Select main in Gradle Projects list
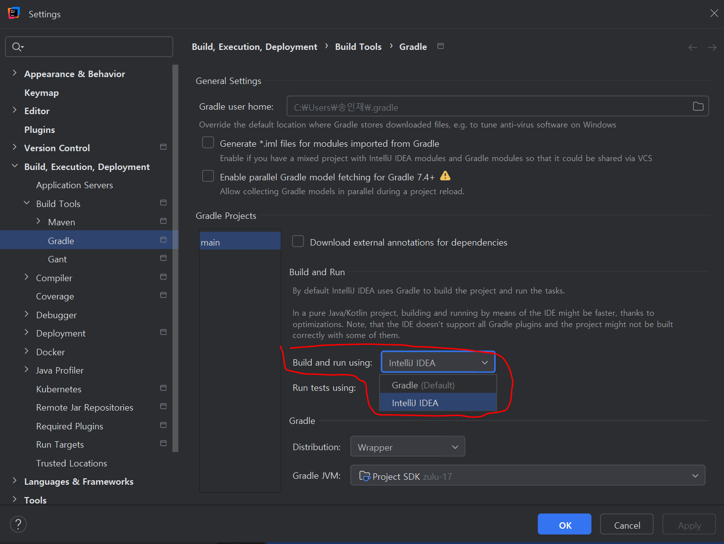 pos(240,242)
